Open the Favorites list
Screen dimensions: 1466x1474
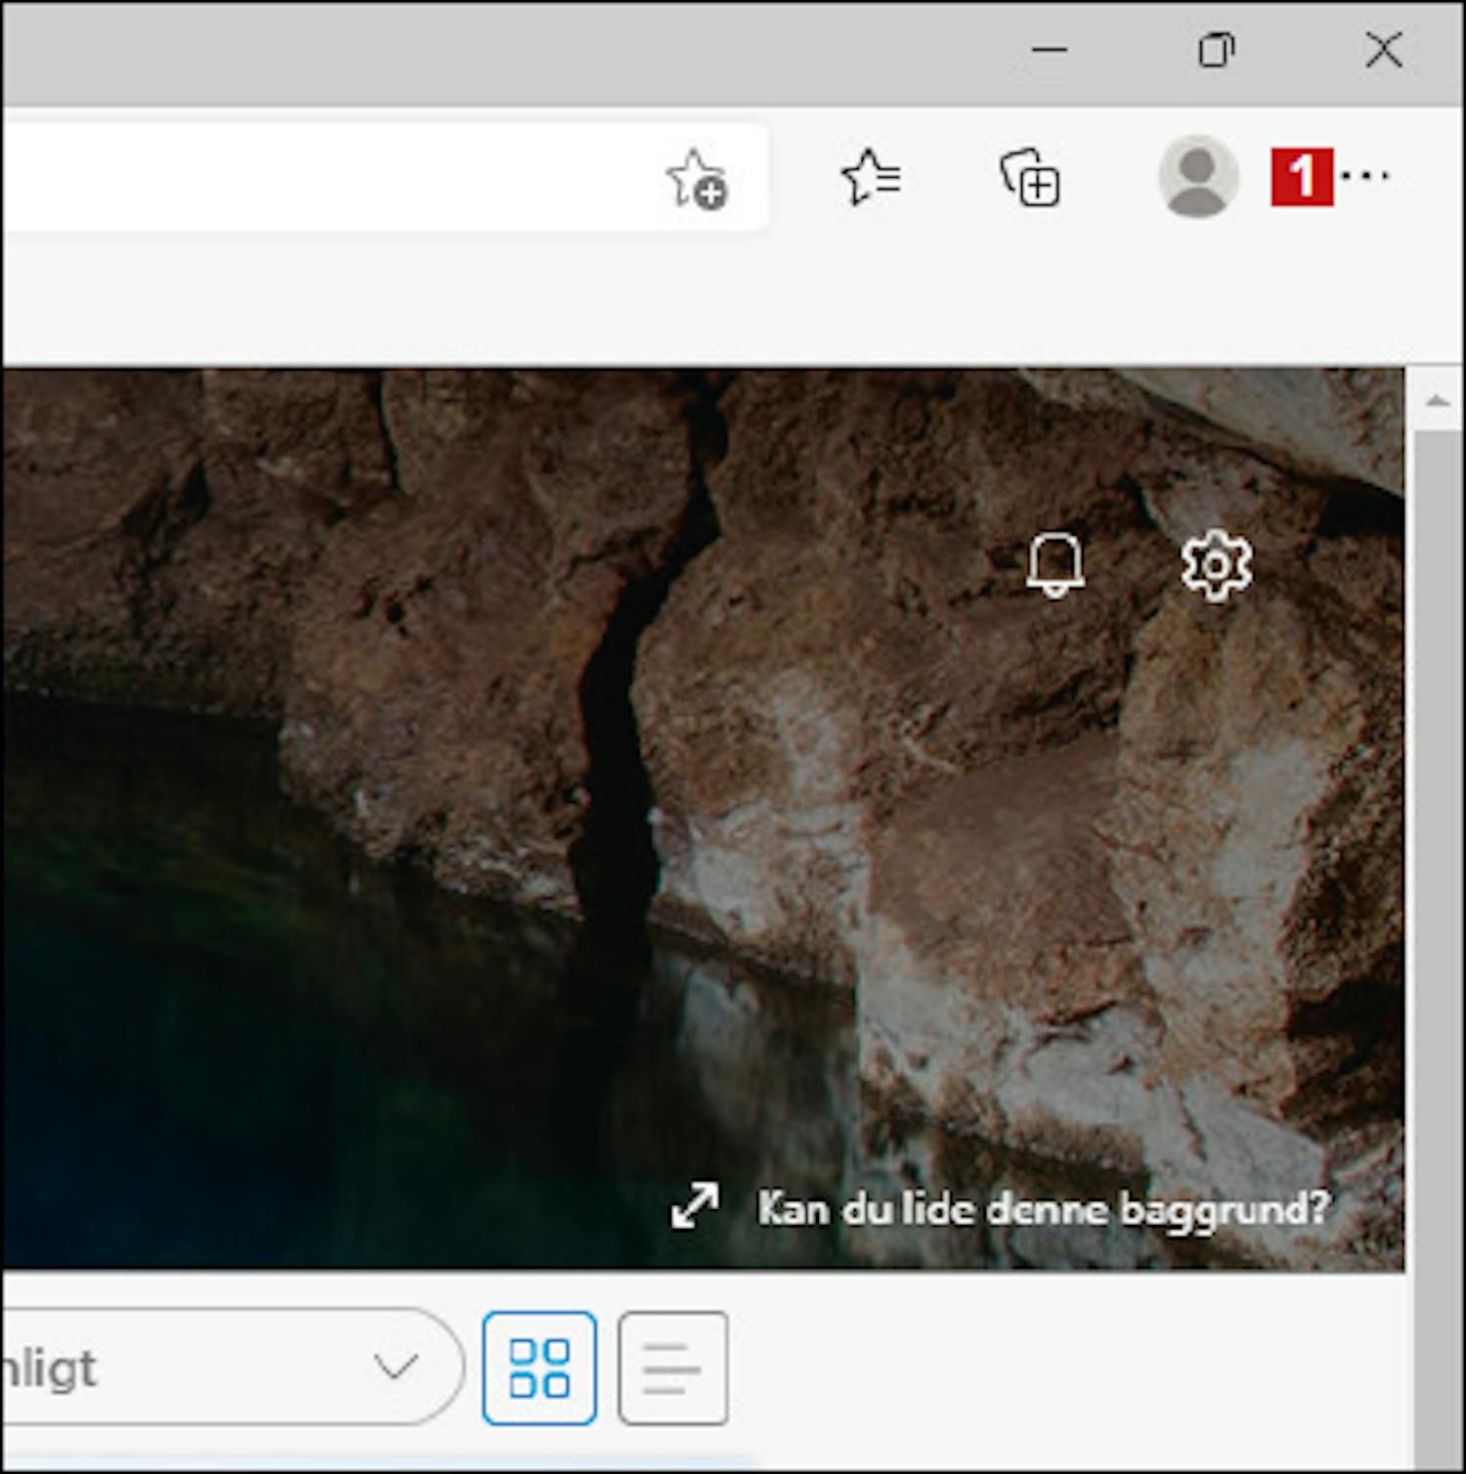(x=870, y=177)
